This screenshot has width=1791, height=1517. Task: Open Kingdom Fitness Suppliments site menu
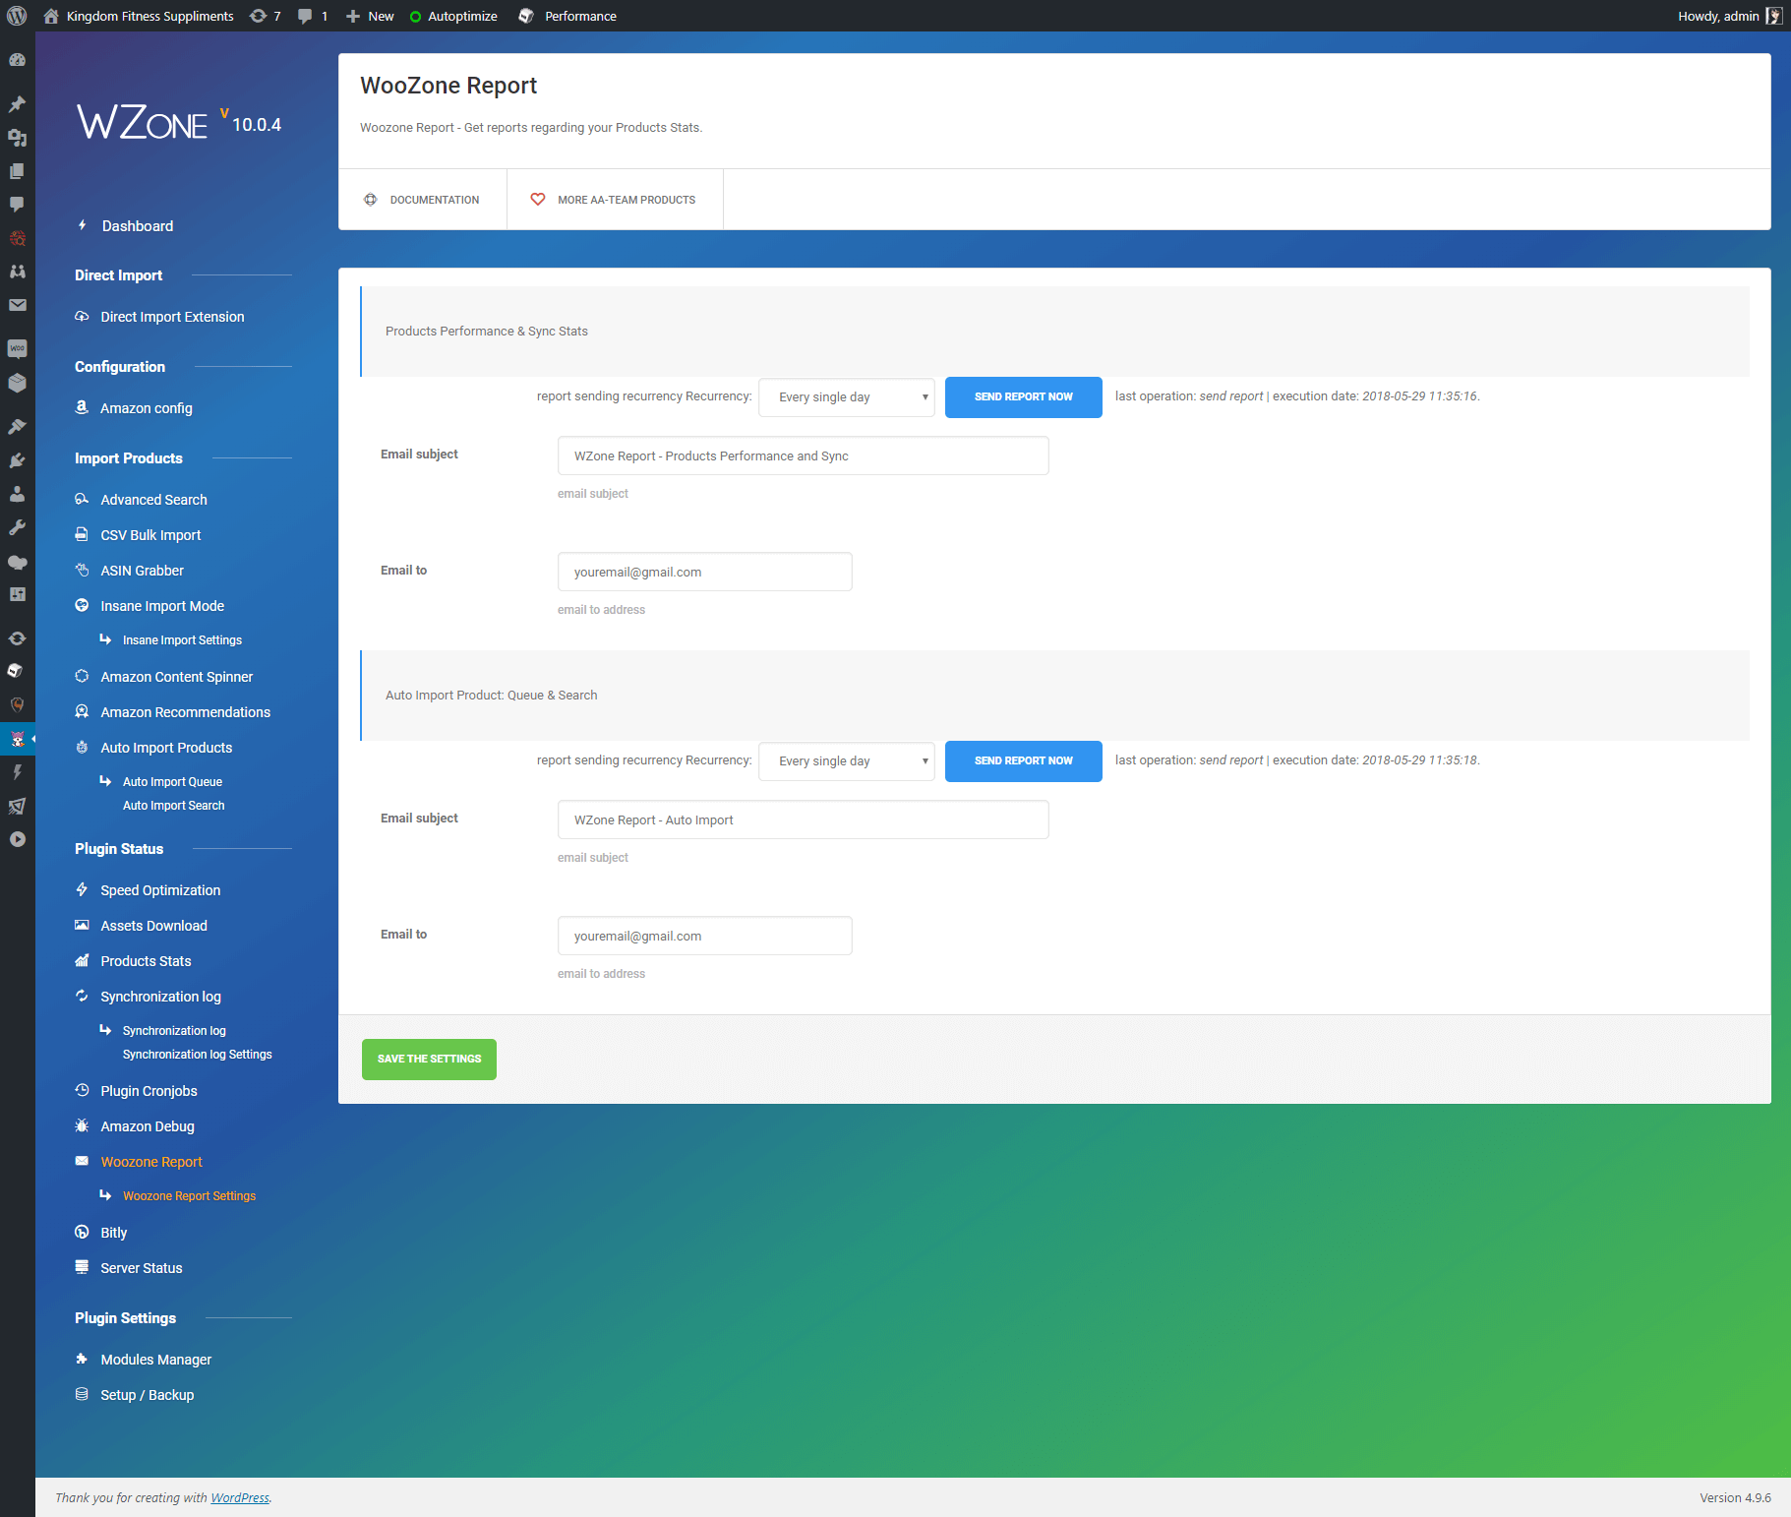coord(140,16)
